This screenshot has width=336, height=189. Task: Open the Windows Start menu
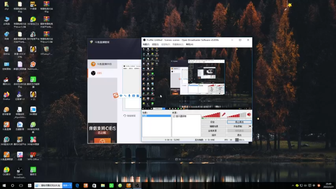(x=4, y=185)
